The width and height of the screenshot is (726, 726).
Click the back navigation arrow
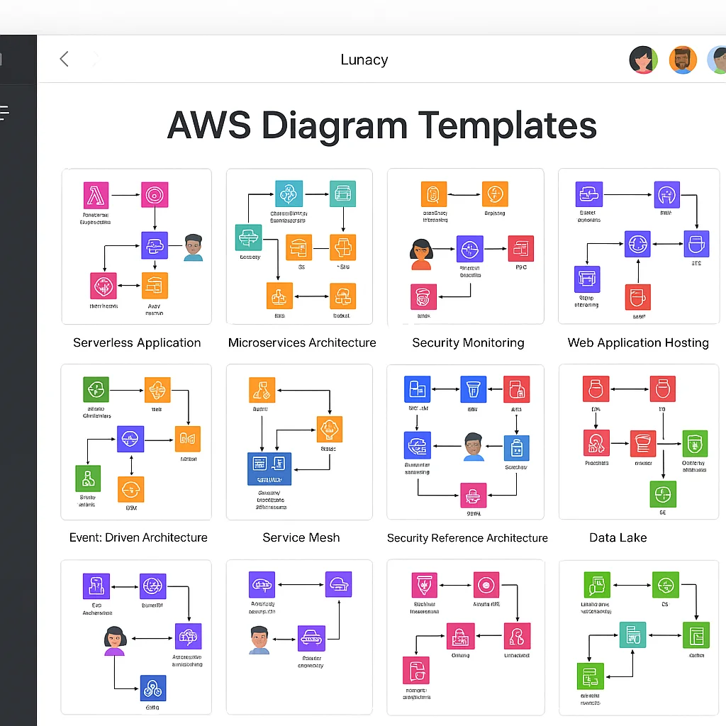click(64, 60)
